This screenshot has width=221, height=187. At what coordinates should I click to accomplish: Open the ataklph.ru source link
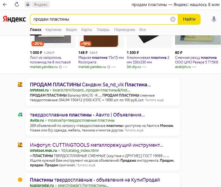pyautogui.click(x=183, y=67)
